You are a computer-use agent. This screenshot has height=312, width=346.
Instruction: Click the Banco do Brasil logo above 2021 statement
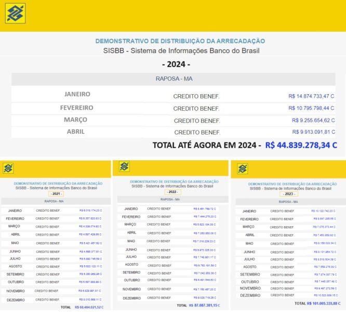pyautogui.click(x=8, y=168)
